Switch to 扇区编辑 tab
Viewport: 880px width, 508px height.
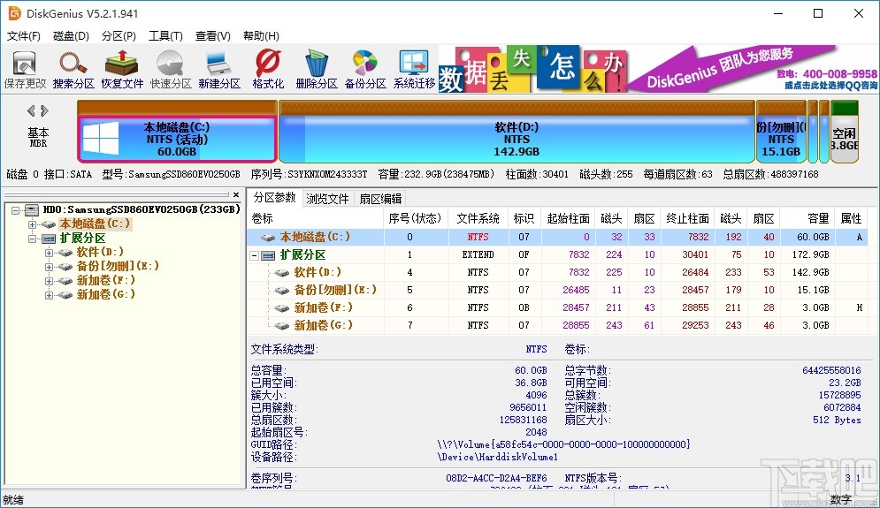click(380, 199)
